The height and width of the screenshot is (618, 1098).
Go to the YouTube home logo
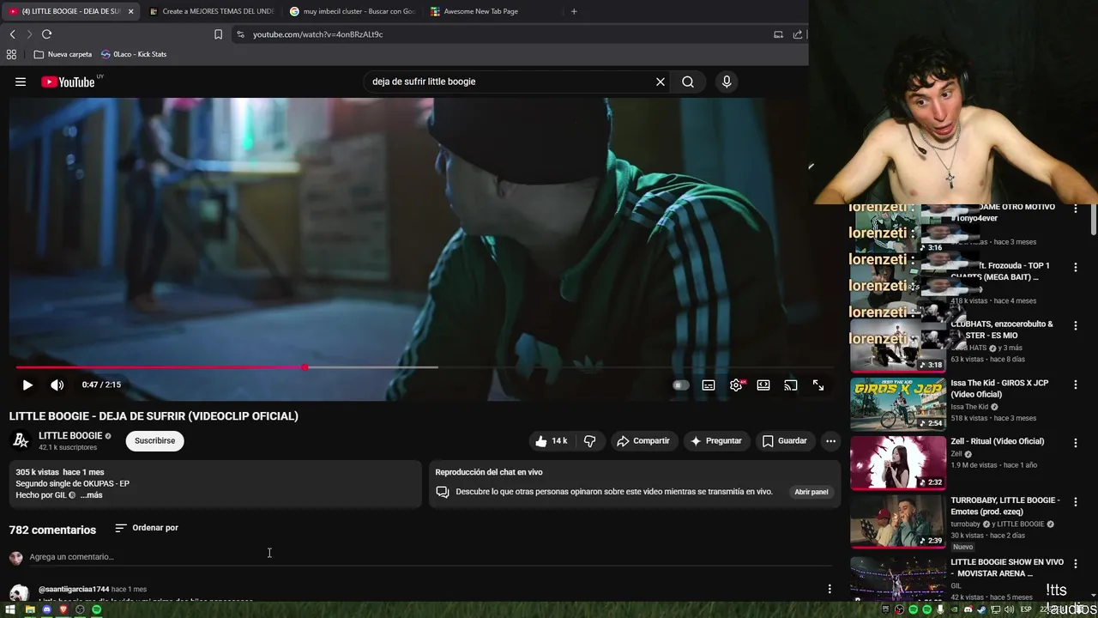[x=68, y=82]
